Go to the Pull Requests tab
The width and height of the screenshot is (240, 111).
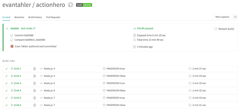(53, 17)
